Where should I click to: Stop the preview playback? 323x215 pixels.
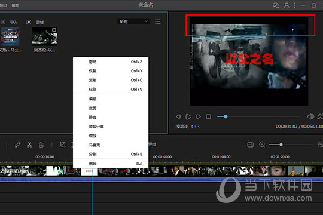tap(209, 116)
